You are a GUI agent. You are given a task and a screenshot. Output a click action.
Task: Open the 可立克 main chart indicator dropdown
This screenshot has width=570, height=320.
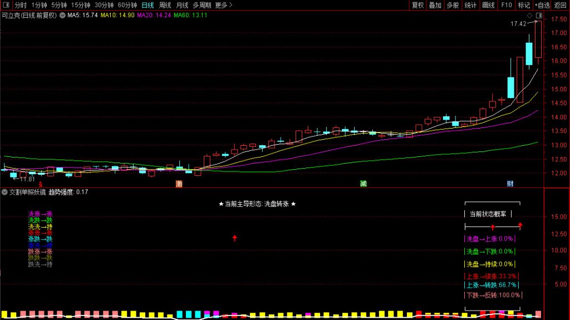tap(62, 16)
